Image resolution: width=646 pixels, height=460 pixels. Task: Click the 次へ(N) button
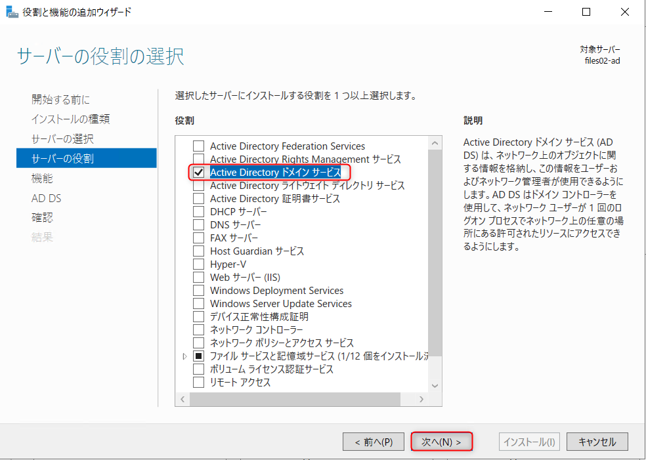tap(442, 442)
